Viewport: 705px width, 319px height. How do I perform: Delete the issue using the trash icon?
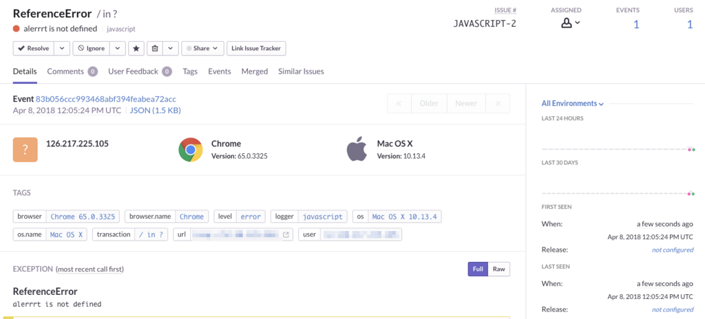pyautogui.click(x=155, y=49)
